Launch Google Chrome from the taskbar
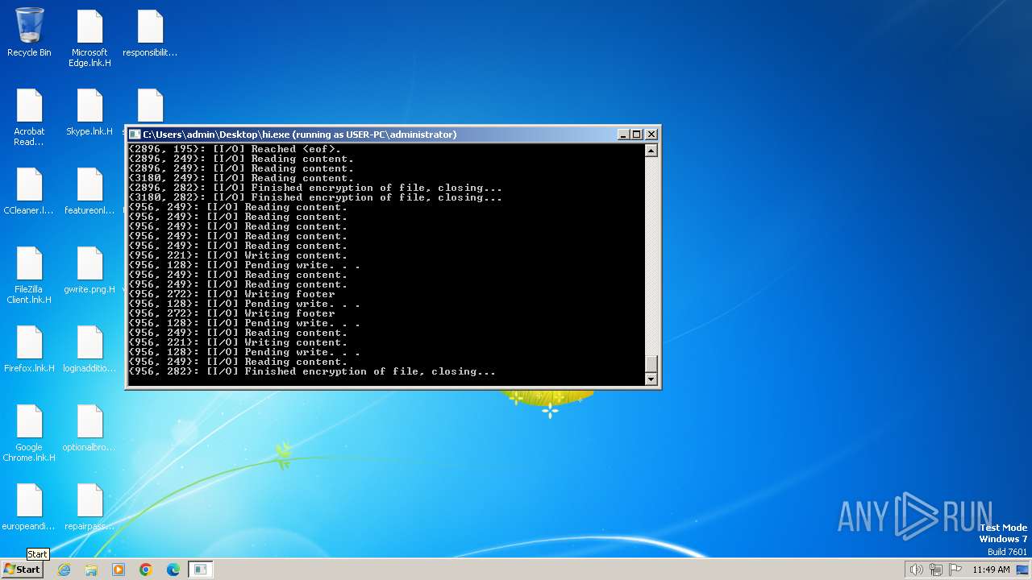The width and height of the screenshot is (1032, 580). click(146, 570)
